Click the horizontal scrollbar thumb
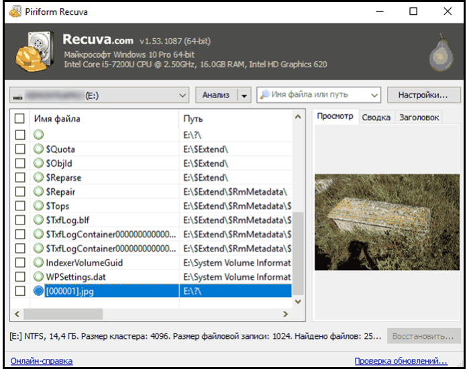The width and height of the screenshot is (469, 369). coord(63,314)
